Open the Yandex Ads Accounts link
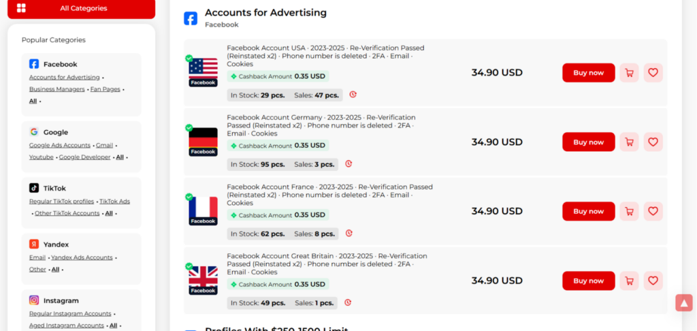This screenshot has width=697, height=331. click(x=82, y=257)
